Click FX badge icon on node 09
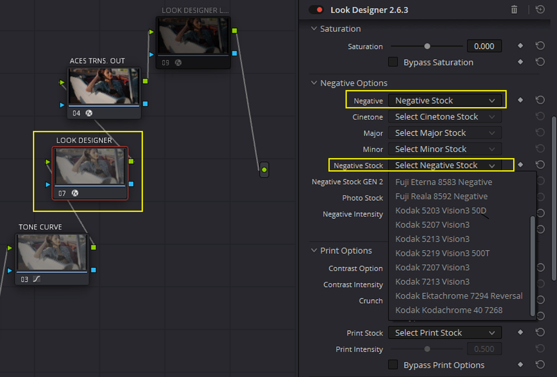Image resolution: width=557 pixels, height=377 pixels. 178,63
